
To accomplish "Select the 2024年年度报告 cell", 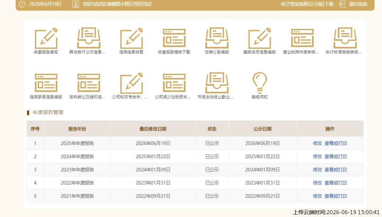I will (x=77, y=156).
